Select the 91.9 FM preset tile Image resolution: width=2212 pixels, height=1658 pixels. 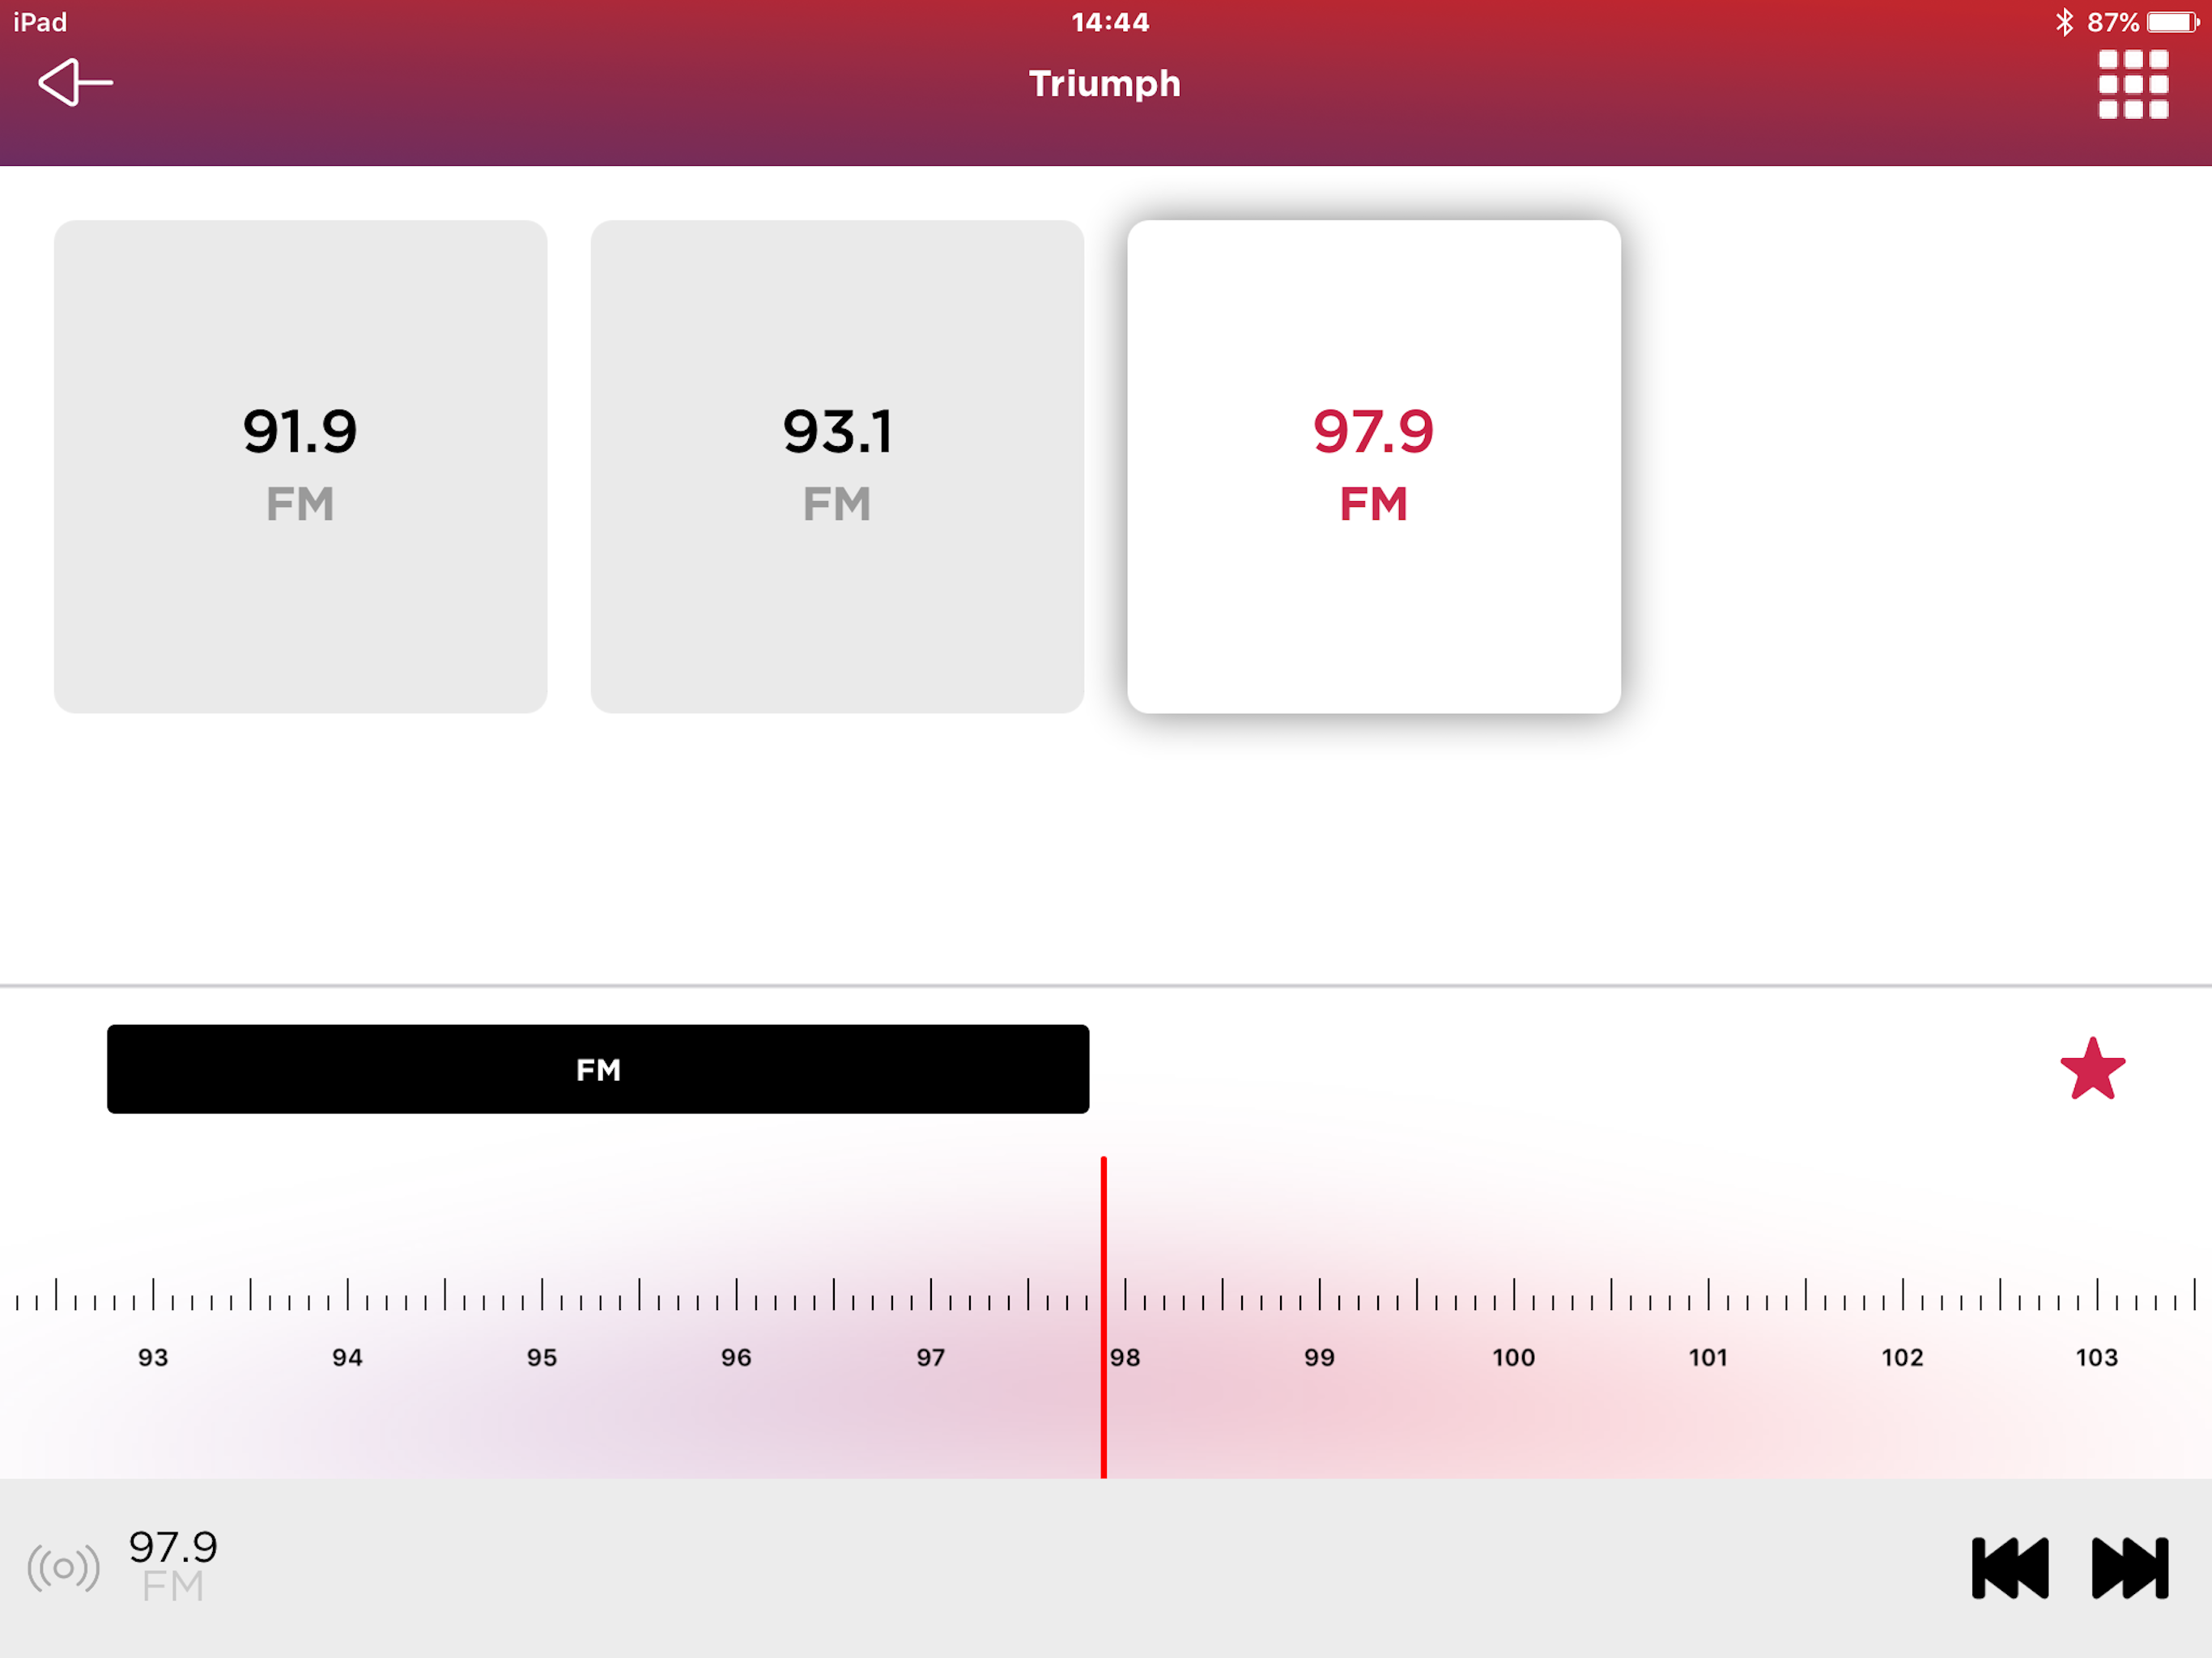[x=300, y=466]
